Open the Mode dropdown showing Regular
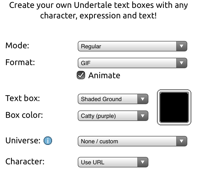The height and width of the screenshot is (169, 197). 129,46
